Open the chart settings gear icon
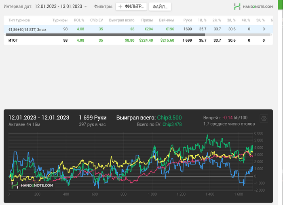The width and height of the screenshot is (283, 205). [x=264, y=119]
